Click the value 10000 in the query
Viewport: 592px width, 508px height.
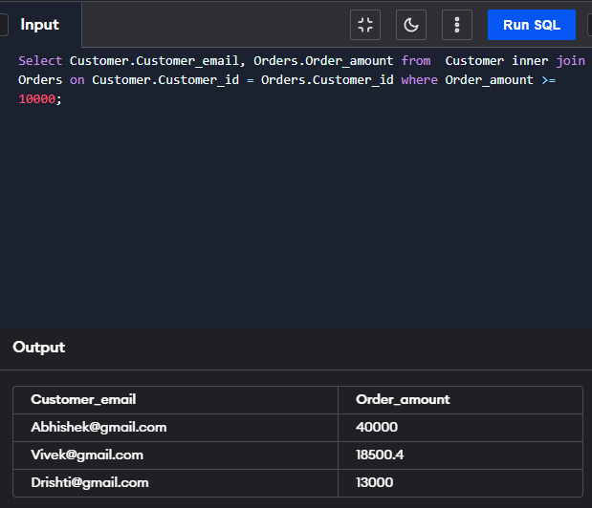pos(37,99)
